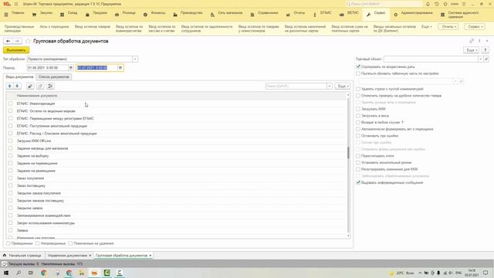494x278 pixels.
Task: Toggle Пересчитывать итоги checkbox
Action: pos(358,156)
